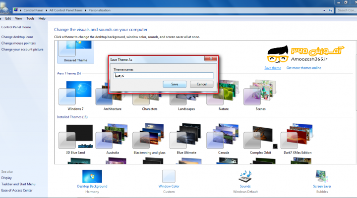357x198 pixels.
Task: Click the Control Panel address bar icon
Action: [x=16, y=10]
